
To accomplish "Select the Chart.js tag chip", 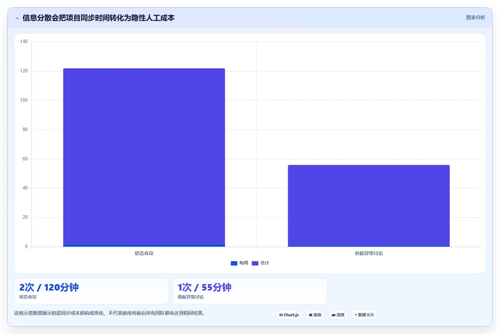I will pyautogui.click(x=289, y=315).
